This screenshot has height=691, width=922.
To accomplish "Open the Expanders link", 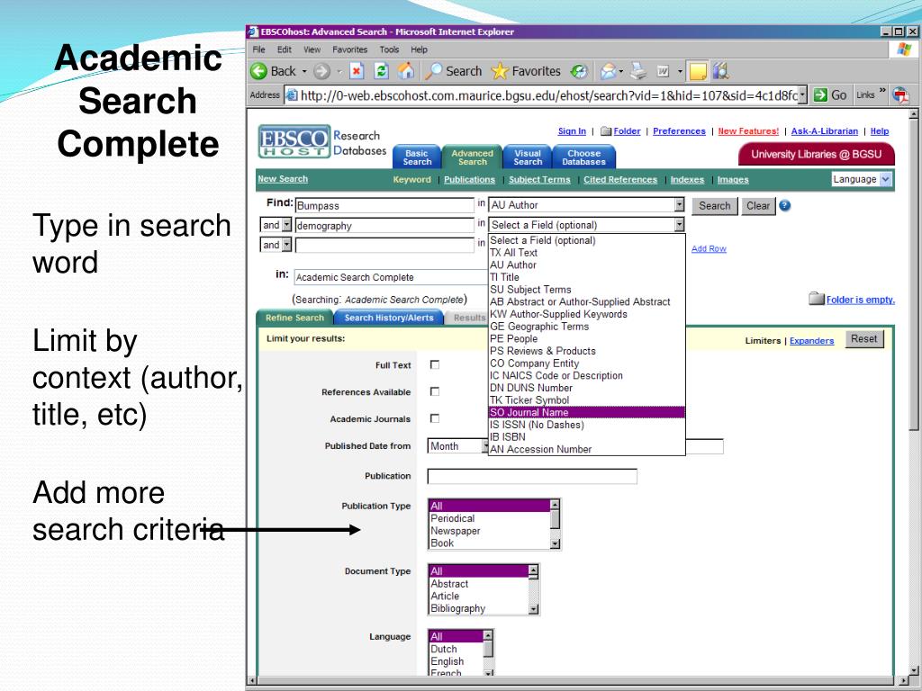I will point(811,341).
